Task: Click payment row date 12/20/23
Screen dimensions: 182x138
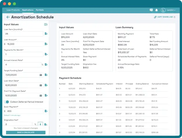Action: pyautogui.click(x=72, y=114)
